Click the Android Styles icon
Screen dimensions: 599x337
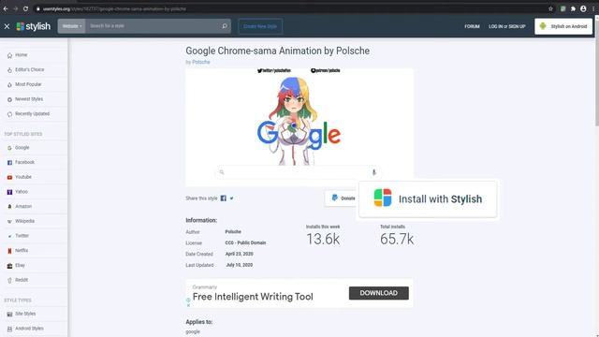(x=9, y=329)
